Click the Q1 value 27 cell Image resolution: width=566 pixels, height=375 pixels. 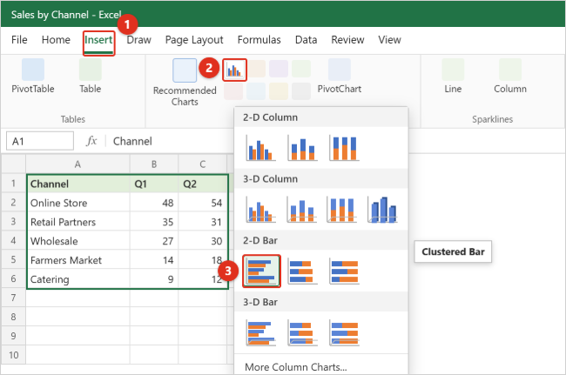pyautogui.click(x=154, y=241)
